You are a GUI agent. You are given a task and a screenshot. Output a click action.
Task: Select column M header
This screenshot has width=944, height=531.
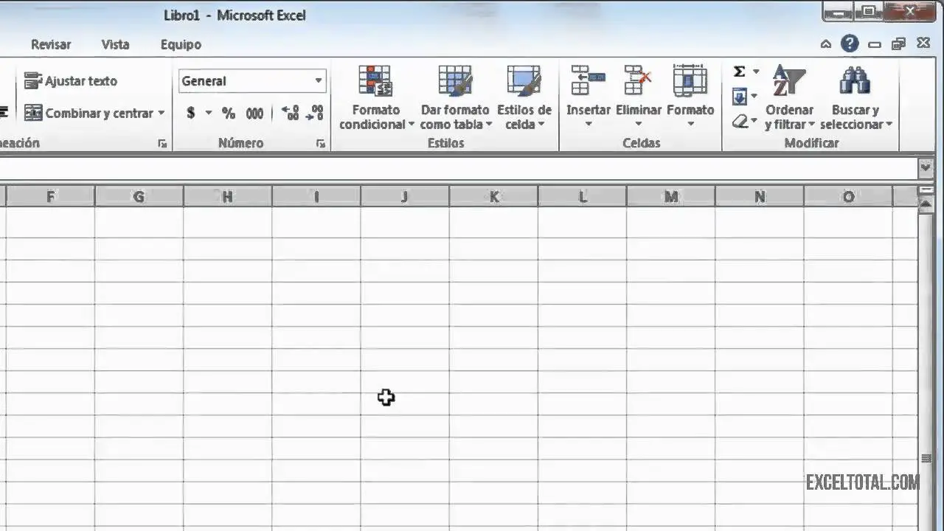671,197
